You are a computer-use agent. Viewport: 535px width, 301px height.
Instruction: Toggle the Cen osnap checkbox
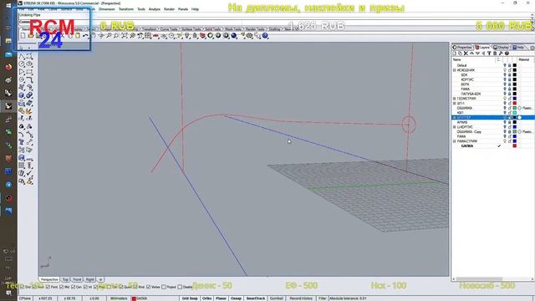coord(73,287)
